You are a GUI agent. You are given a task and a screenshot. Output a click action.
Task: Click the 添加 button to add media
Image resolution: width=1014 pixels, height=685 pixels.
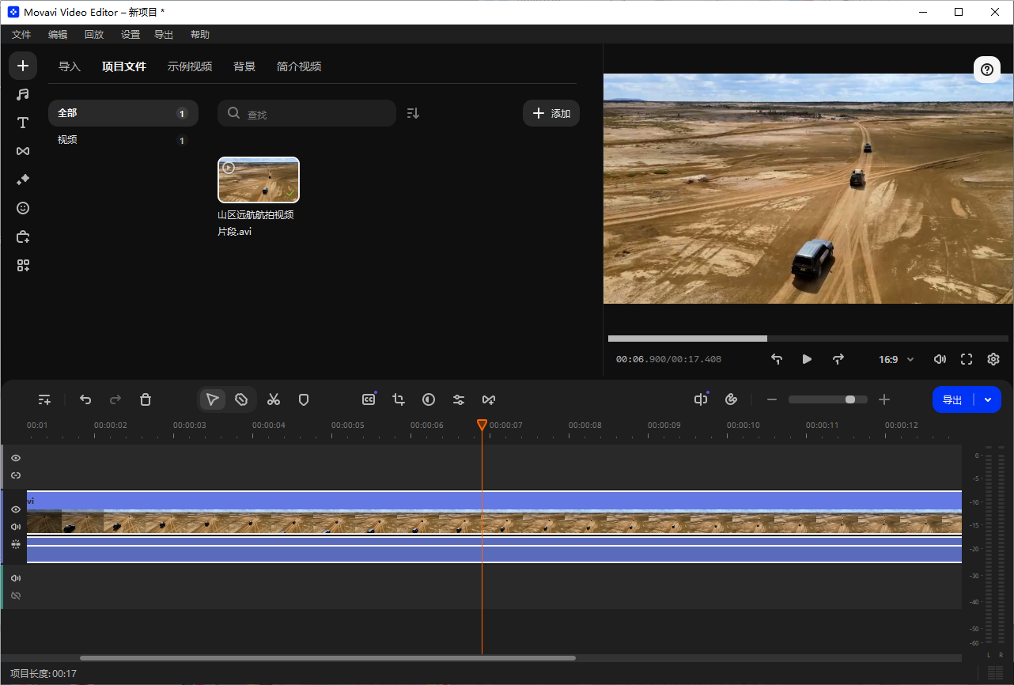pos(551,112)
